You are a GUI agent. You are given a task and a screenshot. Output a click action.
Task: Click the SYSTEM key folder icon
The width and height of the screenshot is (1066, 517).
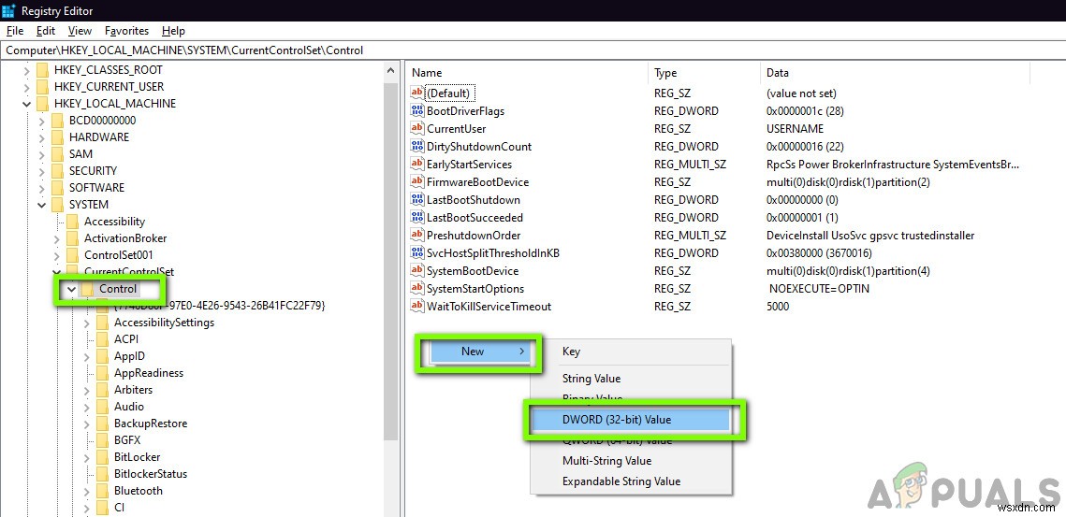click(58, 204)
